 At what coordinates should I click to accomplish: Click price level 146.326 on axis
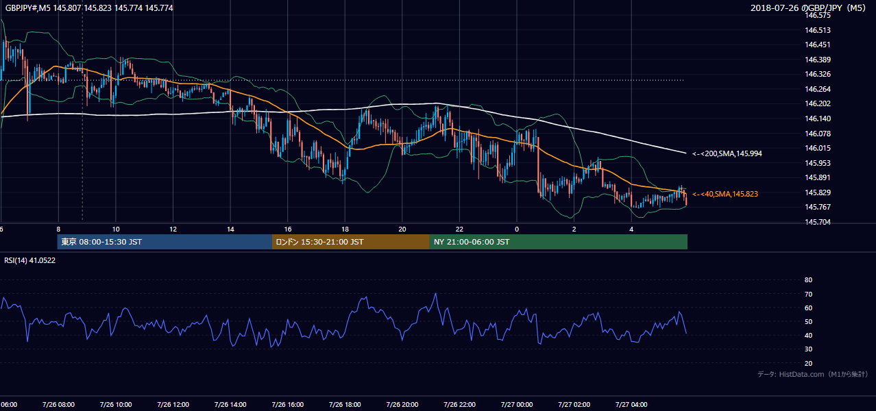click(x=818, y=74)
